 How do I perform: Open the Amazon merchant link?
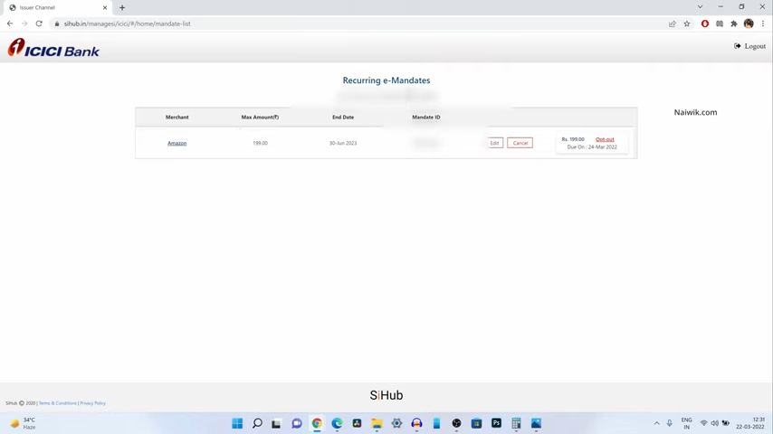pos(177,143)
